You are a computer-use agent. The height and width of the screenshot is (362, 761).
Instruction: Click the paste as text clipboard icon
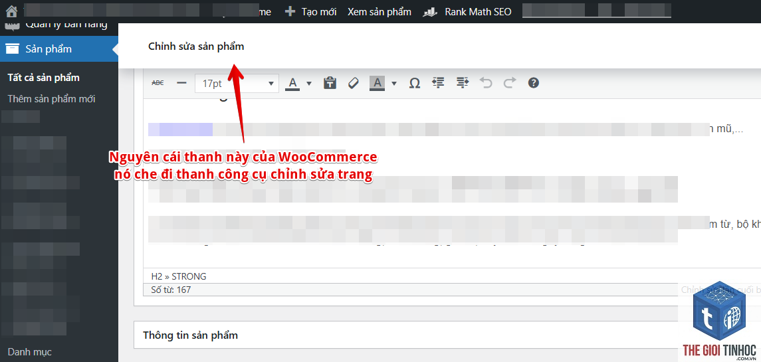pyautogui.click(x=330, y=83)
